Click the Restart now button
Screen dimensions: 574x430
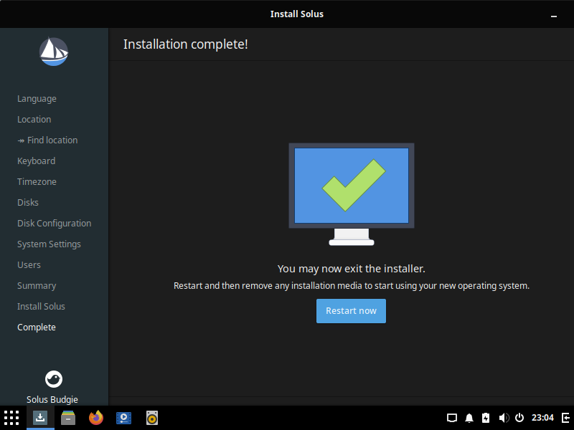pos(351,311)
